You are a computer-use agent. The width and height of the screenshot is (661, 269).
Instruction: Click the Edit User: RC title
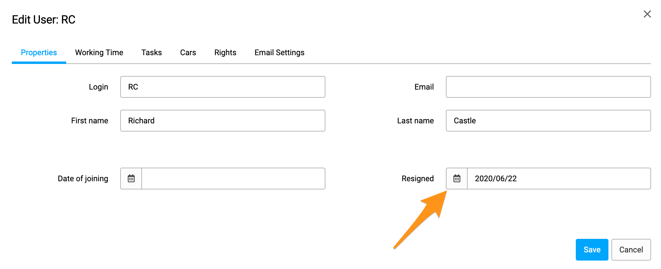[x=44, y=20]
